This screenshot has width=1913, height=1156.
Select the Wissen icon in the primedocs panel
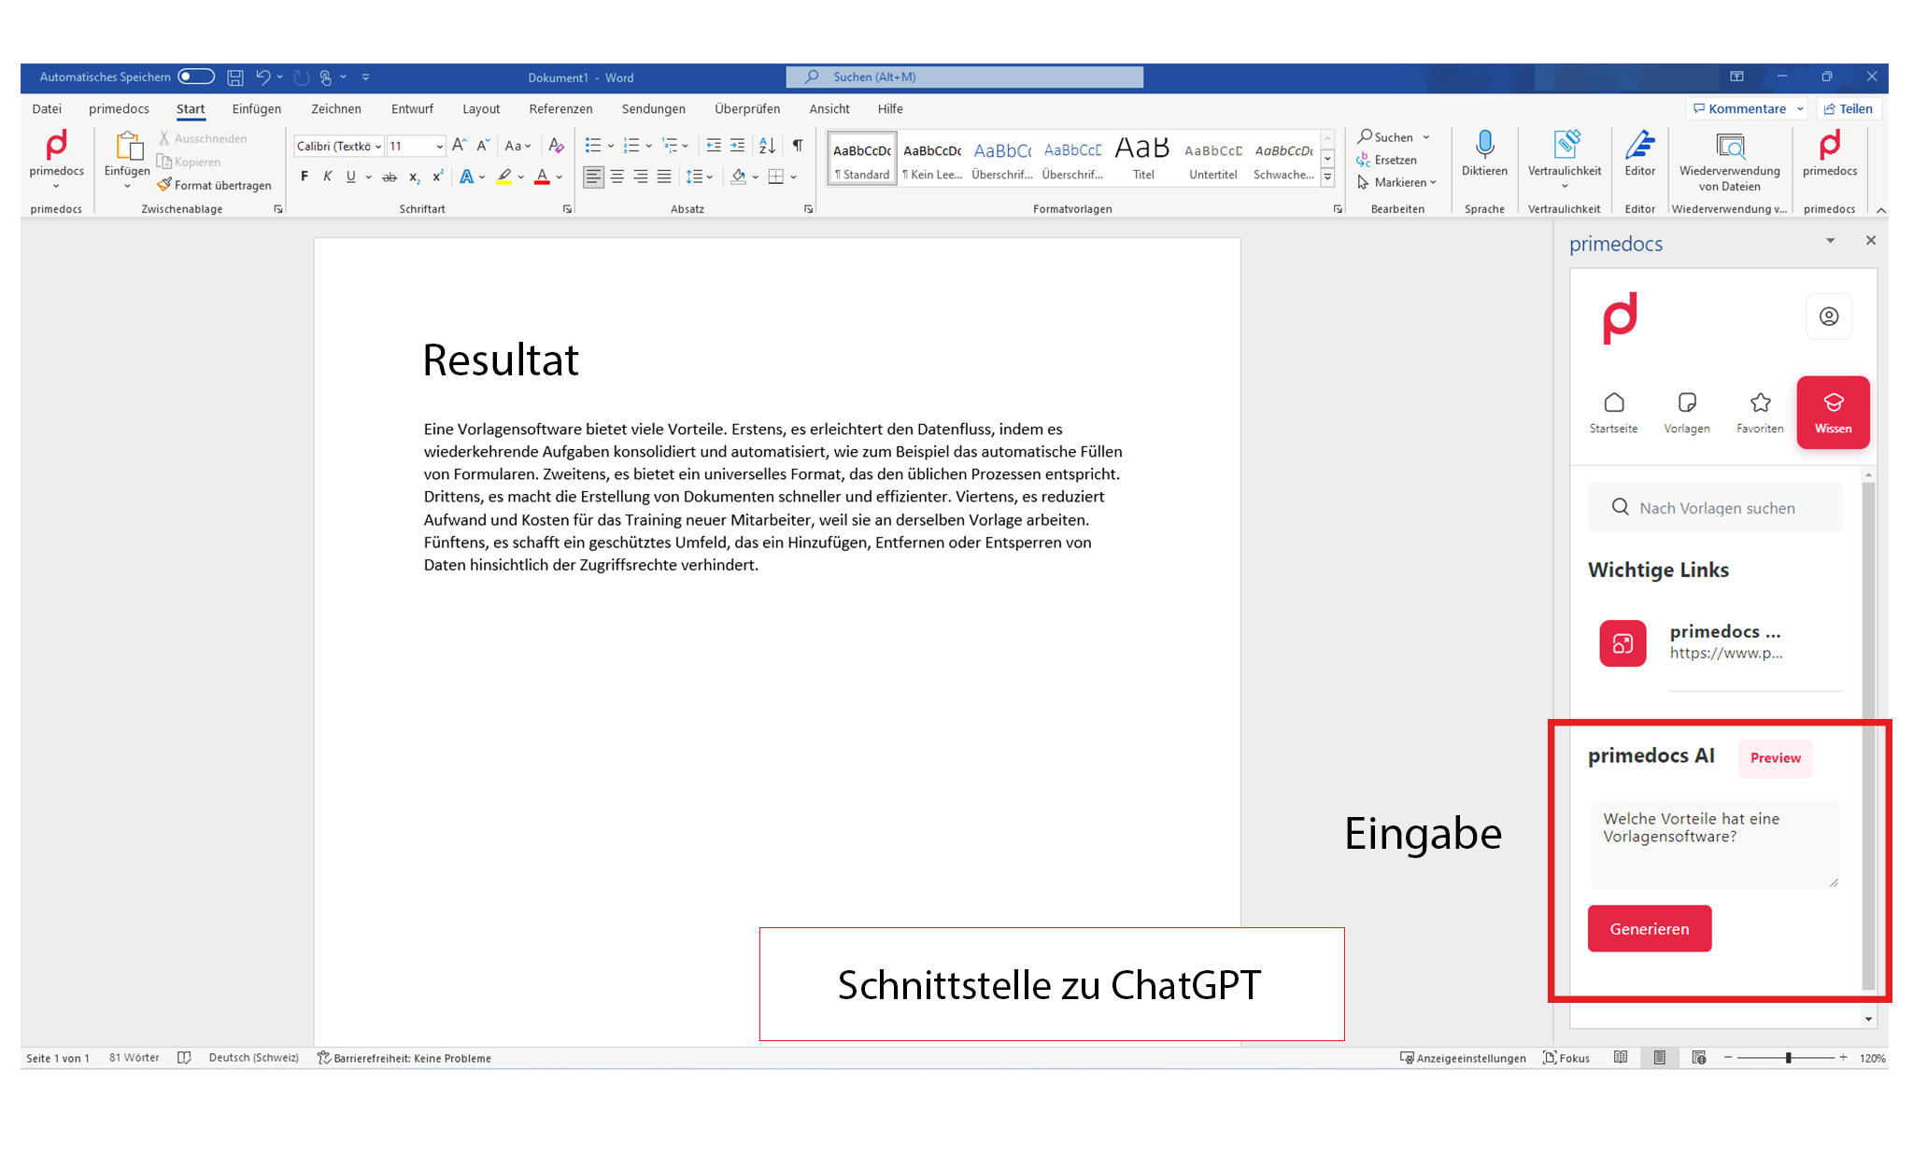click(1833, 412)
